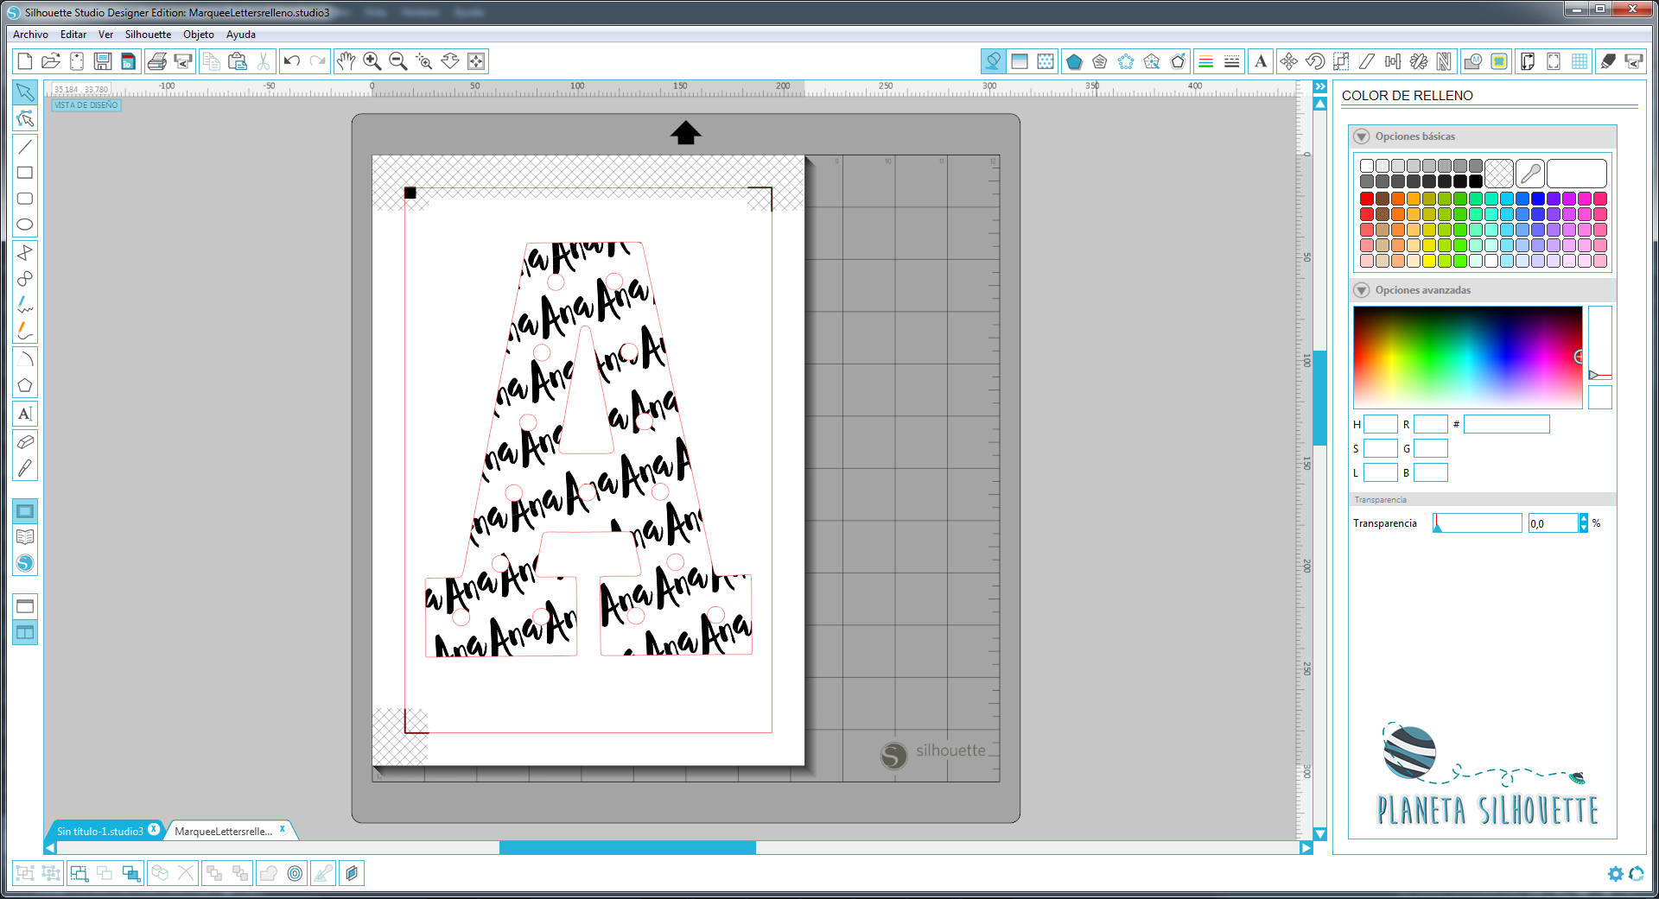The image size is (1659, 899).
Task: Click the hex color (#) input field
Action: click(1507, 424)
